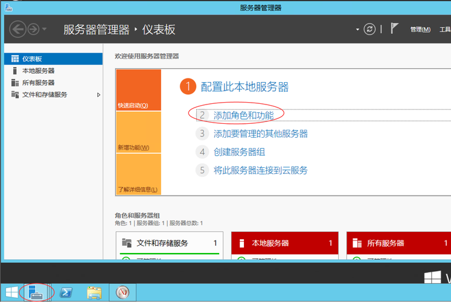Select 仪表板 in the sidebar

coord(54,59)
